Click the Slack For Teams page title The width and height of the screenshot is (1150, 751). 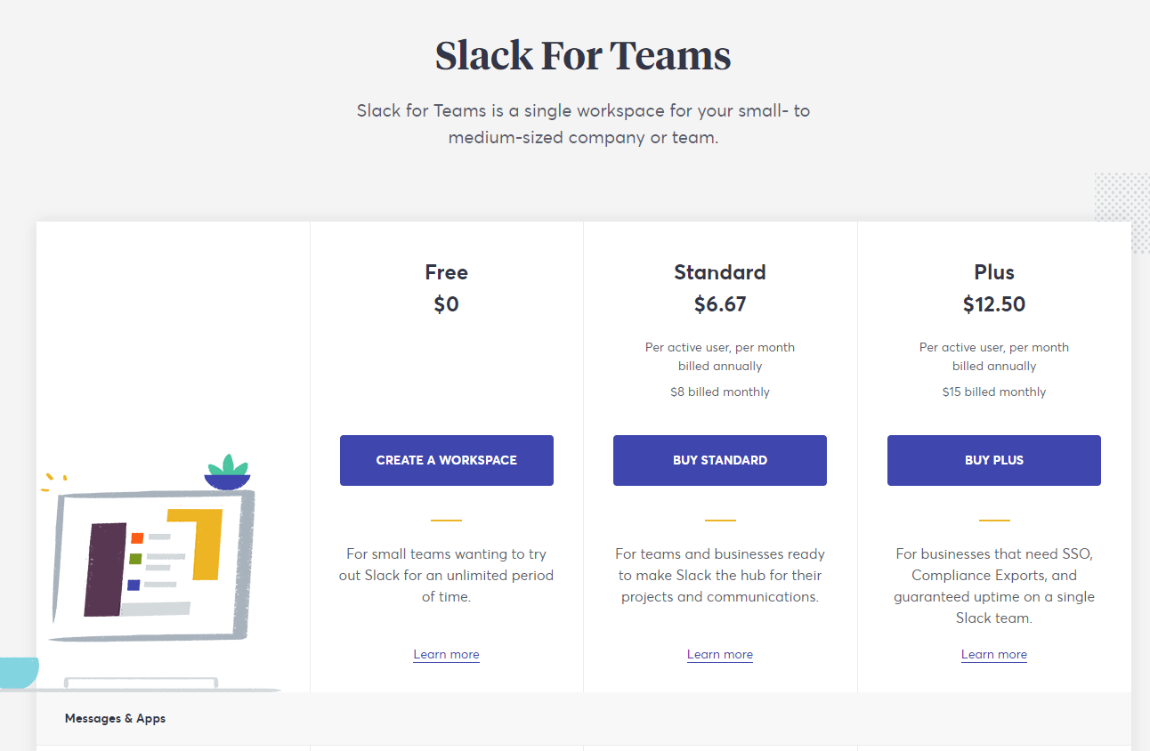(582, 55)
